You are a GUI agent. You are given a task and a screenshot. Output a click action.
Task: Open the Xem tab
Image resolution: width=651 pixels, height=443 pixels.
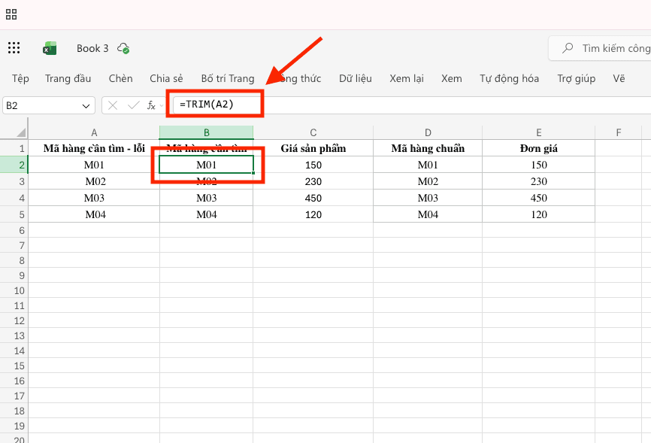[452, 78]
